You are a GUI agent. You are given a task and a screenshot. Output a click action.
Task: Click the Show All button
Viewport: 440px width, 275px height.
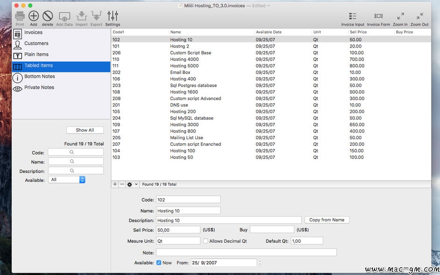[85, 130]
